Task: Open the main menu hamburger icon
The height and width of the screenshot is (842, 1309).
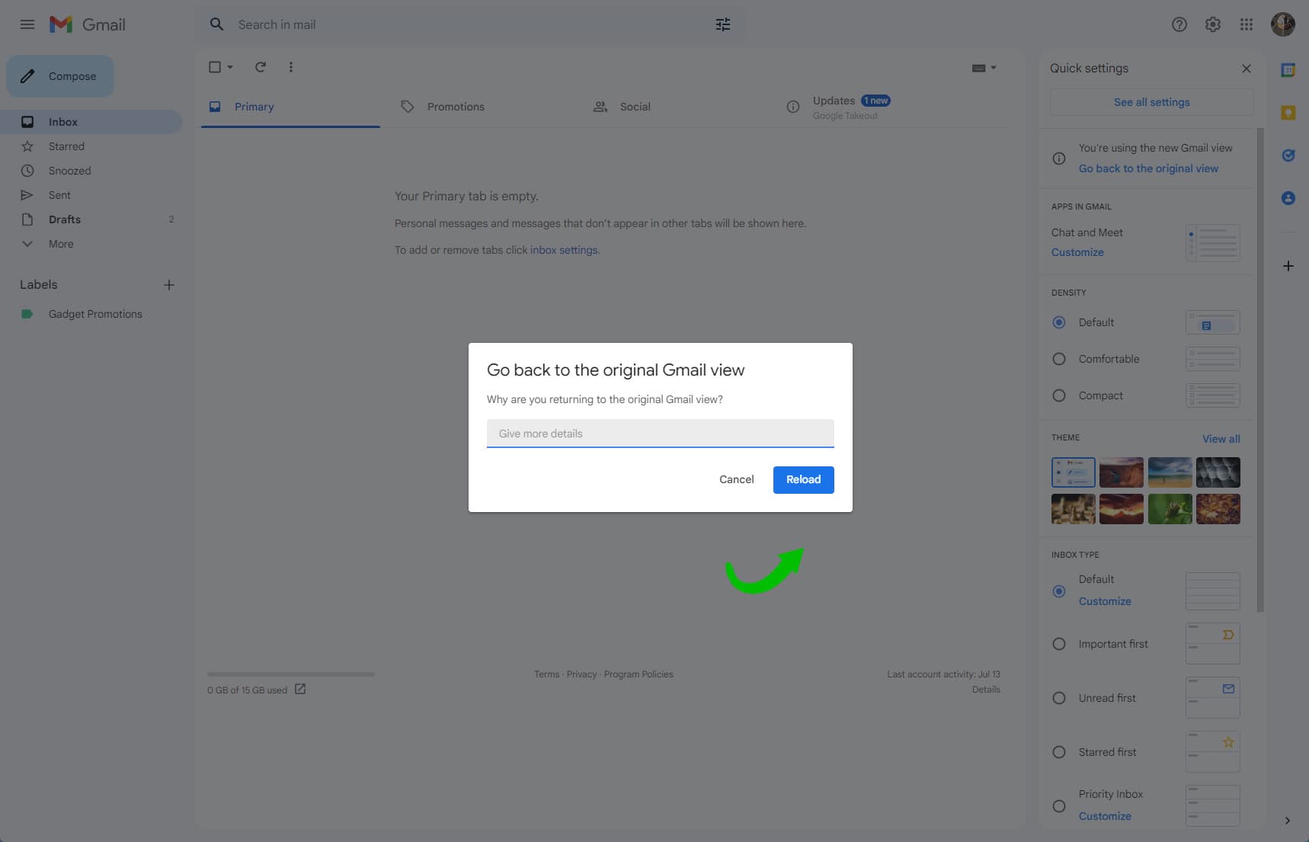Action: click(27, 24)
